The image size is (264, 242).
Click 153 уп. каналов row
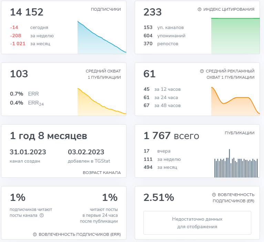click(164, 28)
